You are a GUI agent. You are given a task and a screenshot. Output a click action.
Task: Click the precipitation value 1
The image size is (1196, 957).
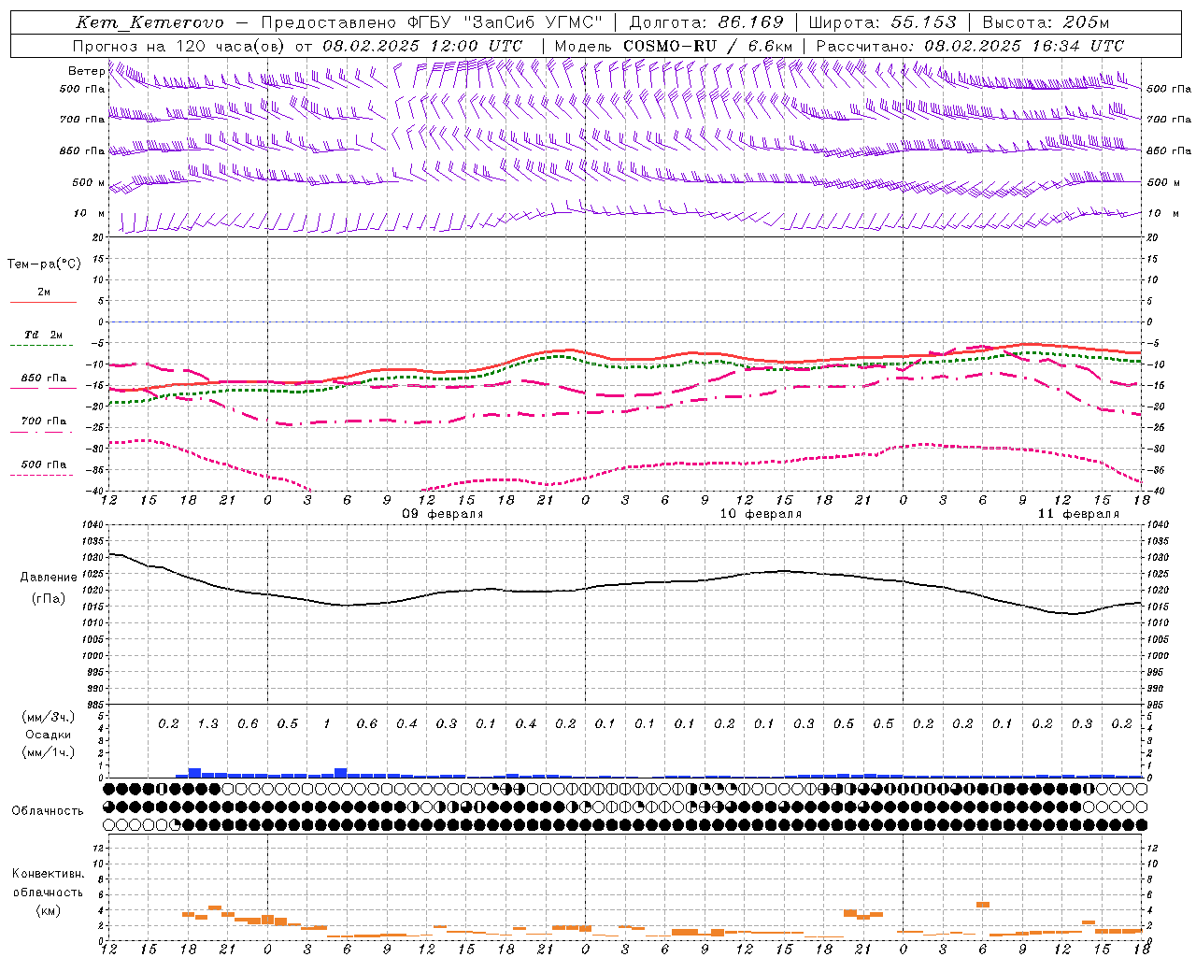pos(327,723)
